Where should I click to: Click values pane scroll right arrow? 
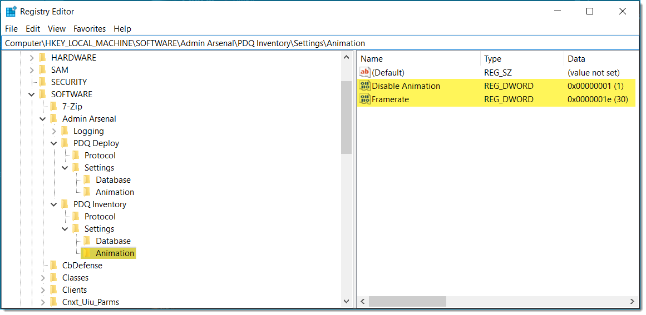[633, 302]
